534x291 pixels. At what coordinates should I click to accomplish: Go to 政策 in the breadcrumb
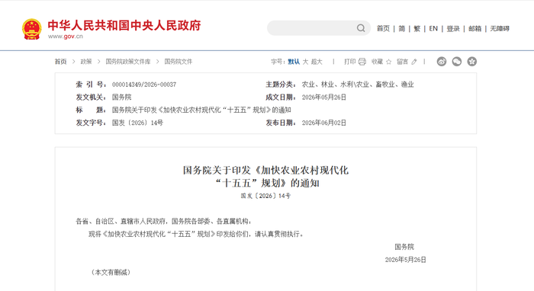(x=86, y=62)
